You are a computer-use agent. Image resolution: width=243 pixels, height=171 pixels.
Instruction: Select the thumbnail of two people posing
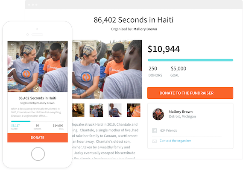click(96, 110)
